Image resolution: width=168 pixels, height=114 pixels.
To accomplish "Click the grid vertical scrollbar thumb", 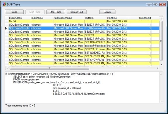I will [161, 41].
